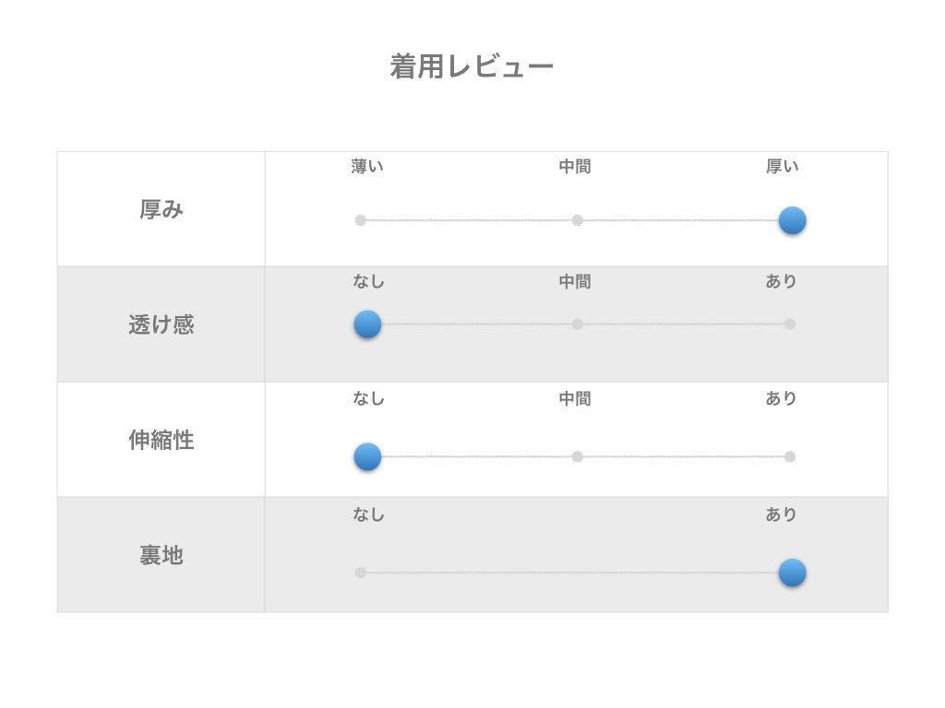Click the blue 透け感 slider handle at なし
This screenshot has width=945, height=708.
(x=367, y=324)
